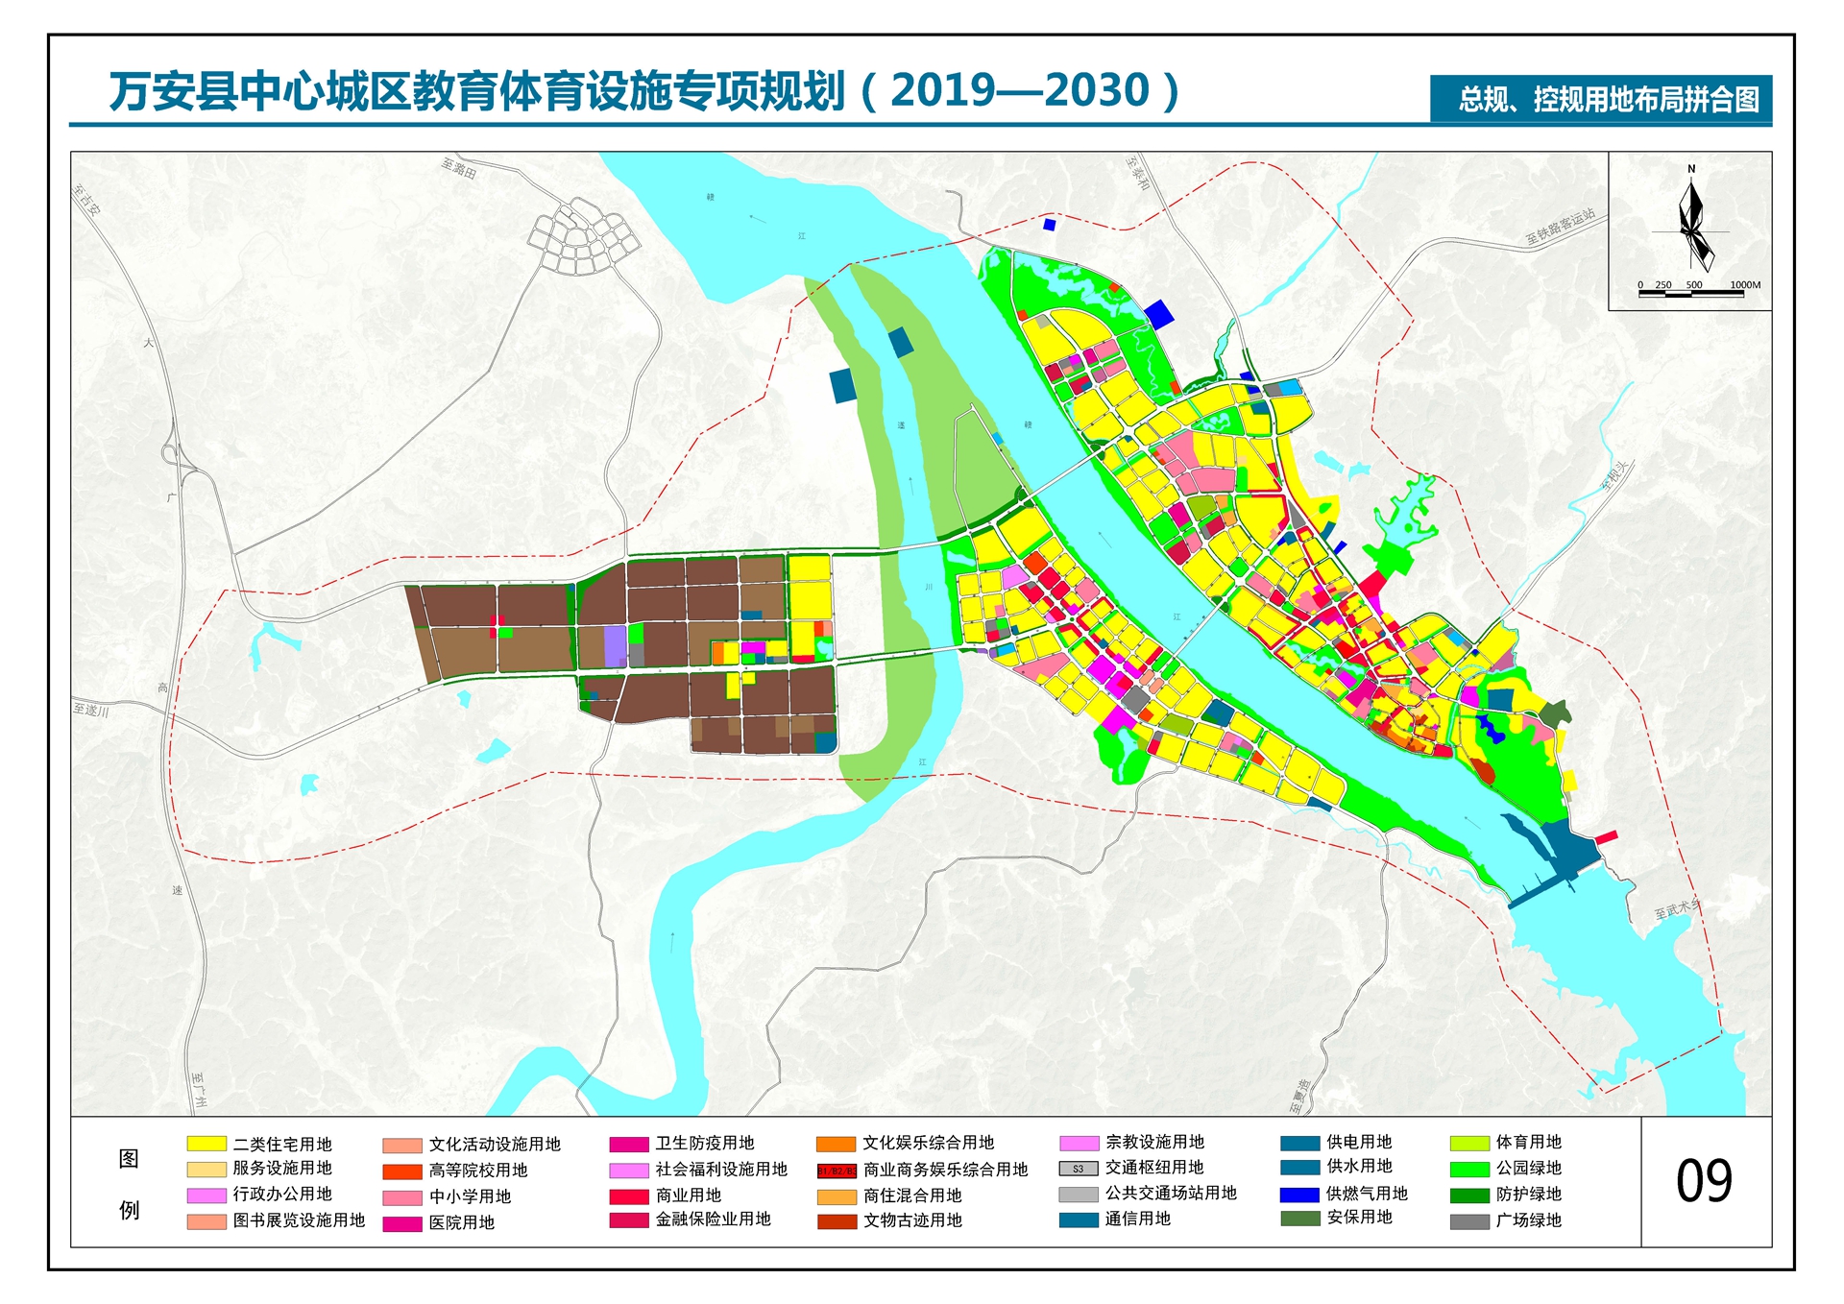Click the swatch for 通信用地
Image resolution: width=1844 pixels, height=1304 pixels.
click(1079, 1219)
